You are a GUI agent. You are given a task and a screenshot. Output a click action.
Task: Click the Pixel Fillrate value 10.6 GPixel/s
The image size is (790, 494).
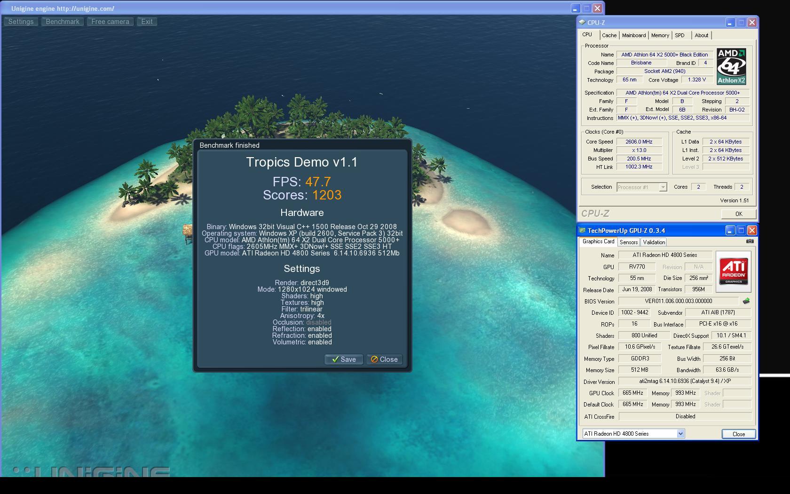[640, 347]
